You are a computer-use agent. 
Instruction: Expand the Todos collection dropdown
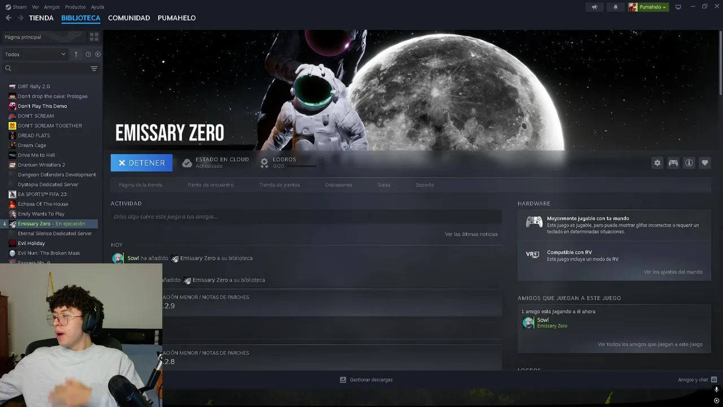pos(35,54)
